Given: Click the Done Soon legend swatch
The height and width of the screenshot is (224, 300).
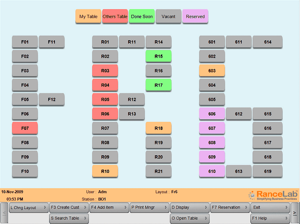Looking at the screenshot, I should pos(142,17).
